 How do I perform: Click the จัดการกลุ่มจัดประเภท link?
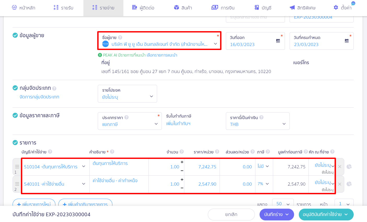39,97
